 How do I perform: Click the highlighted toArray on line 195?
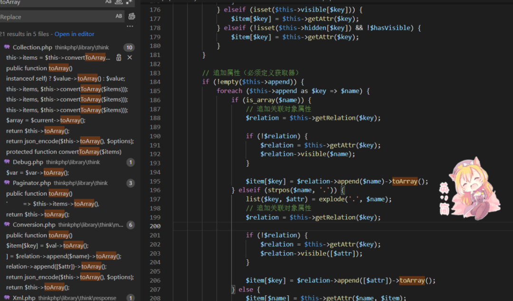click(405, 181)
